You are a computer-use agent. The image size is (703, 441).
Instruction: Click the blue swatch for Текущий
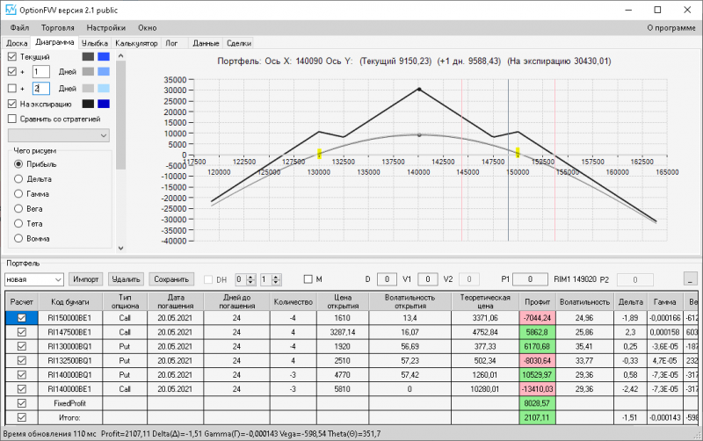point(104,56)
